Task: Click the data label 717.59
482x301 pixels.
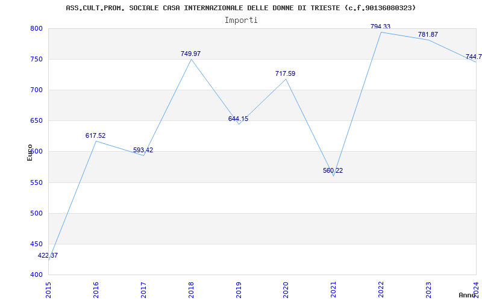Action: click(x=285, y=73)
